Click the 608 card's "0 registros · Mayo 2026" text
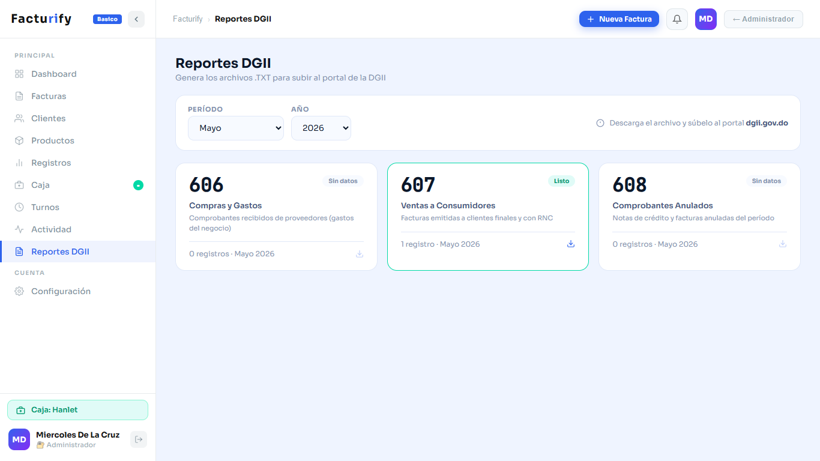The height and width of the screenshot is (461, 820). click(x=655, y=244)
